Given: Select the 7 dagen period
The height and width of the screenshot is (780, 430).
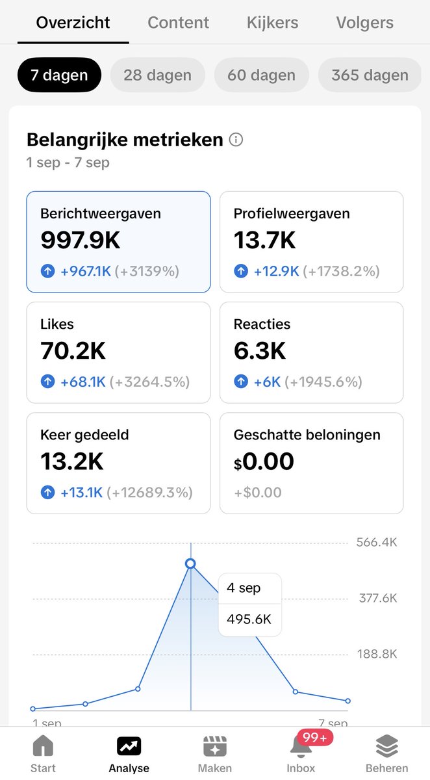Looking at the screenshot, I should (x=59, y=75).
